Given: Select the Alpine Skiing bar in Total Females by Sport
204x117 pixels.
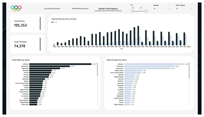Looking at the screenshot, I should (133, 70).
